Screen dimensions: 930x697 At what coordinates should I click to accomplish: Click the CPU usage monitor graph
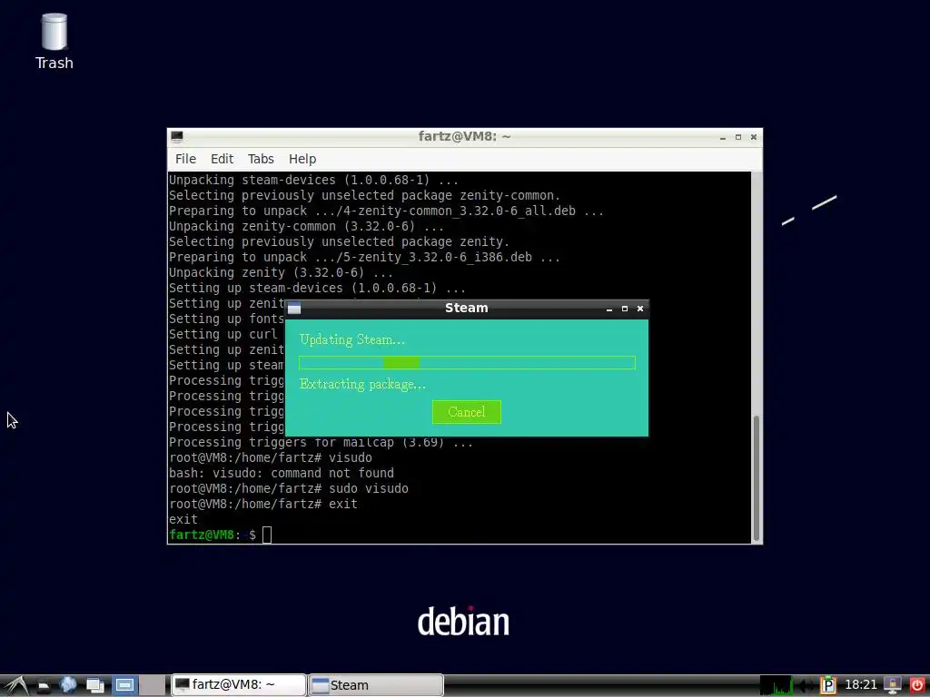[x=776, y=685]
